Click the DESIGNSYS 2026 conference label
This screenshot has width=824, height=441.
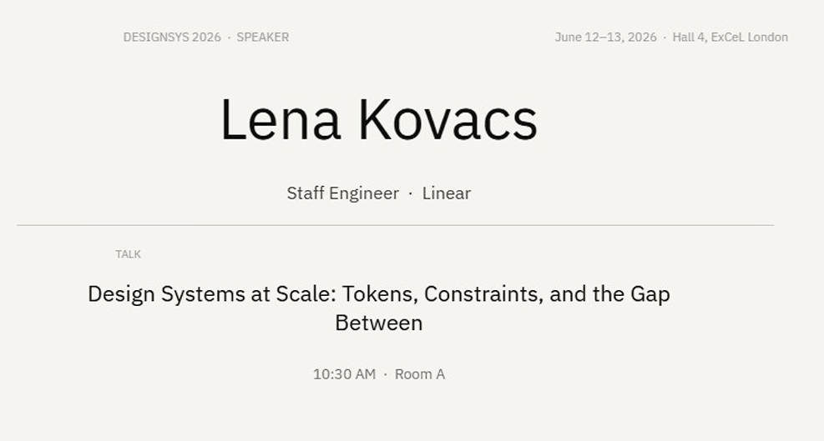coord(172,38)
